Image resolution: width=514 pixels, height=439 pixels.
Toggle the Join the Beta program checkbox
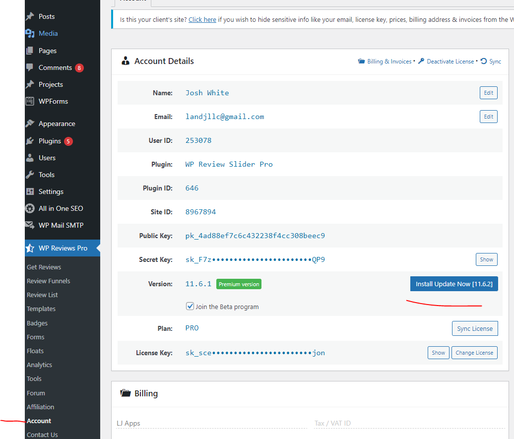tap(190, 306)
